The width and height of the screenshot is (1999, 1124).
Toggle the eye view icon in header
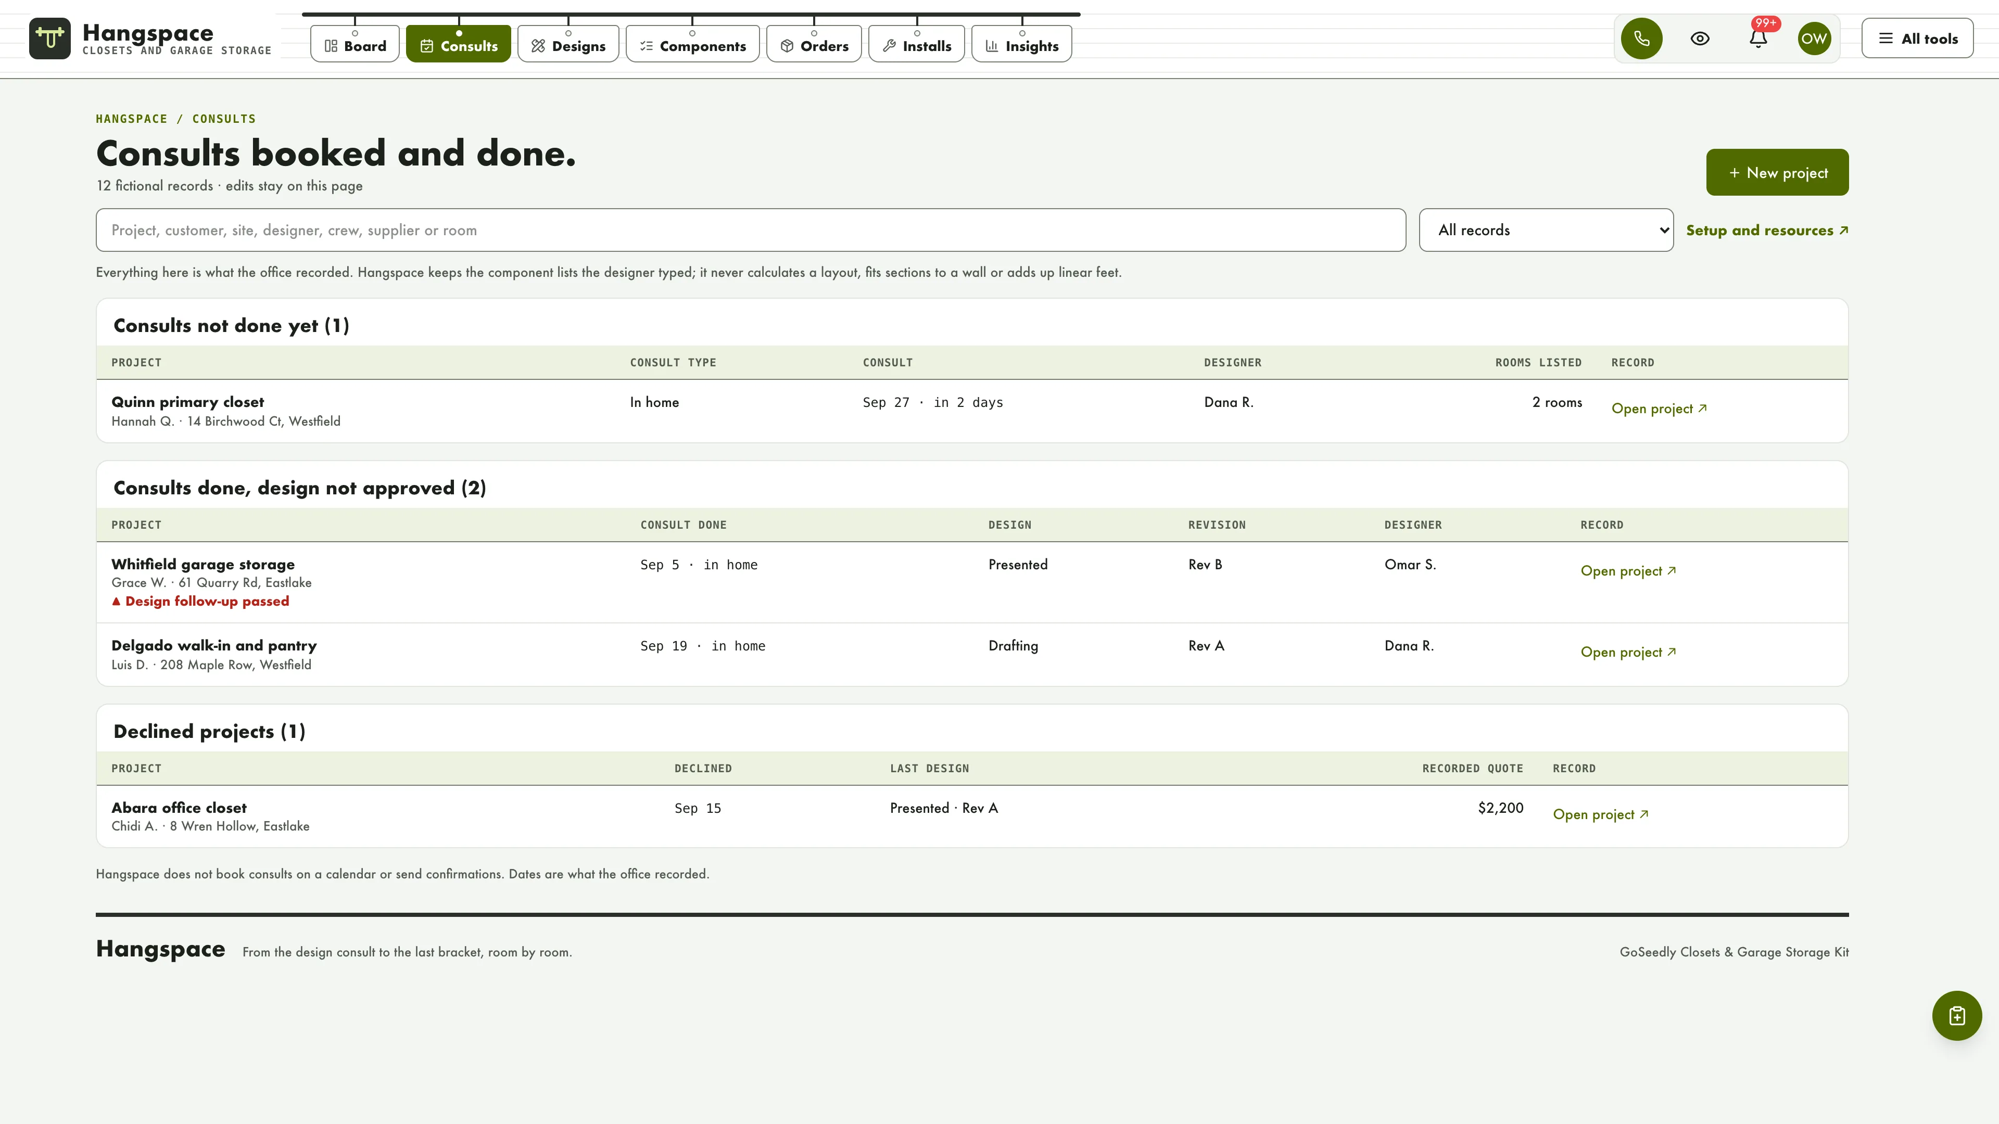coord(1700,38)
